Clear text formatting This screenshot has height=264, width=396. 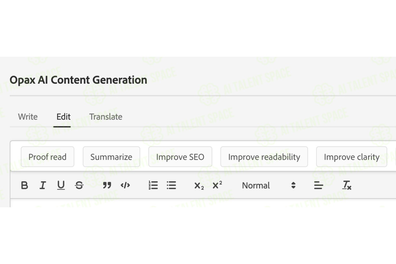347,185
